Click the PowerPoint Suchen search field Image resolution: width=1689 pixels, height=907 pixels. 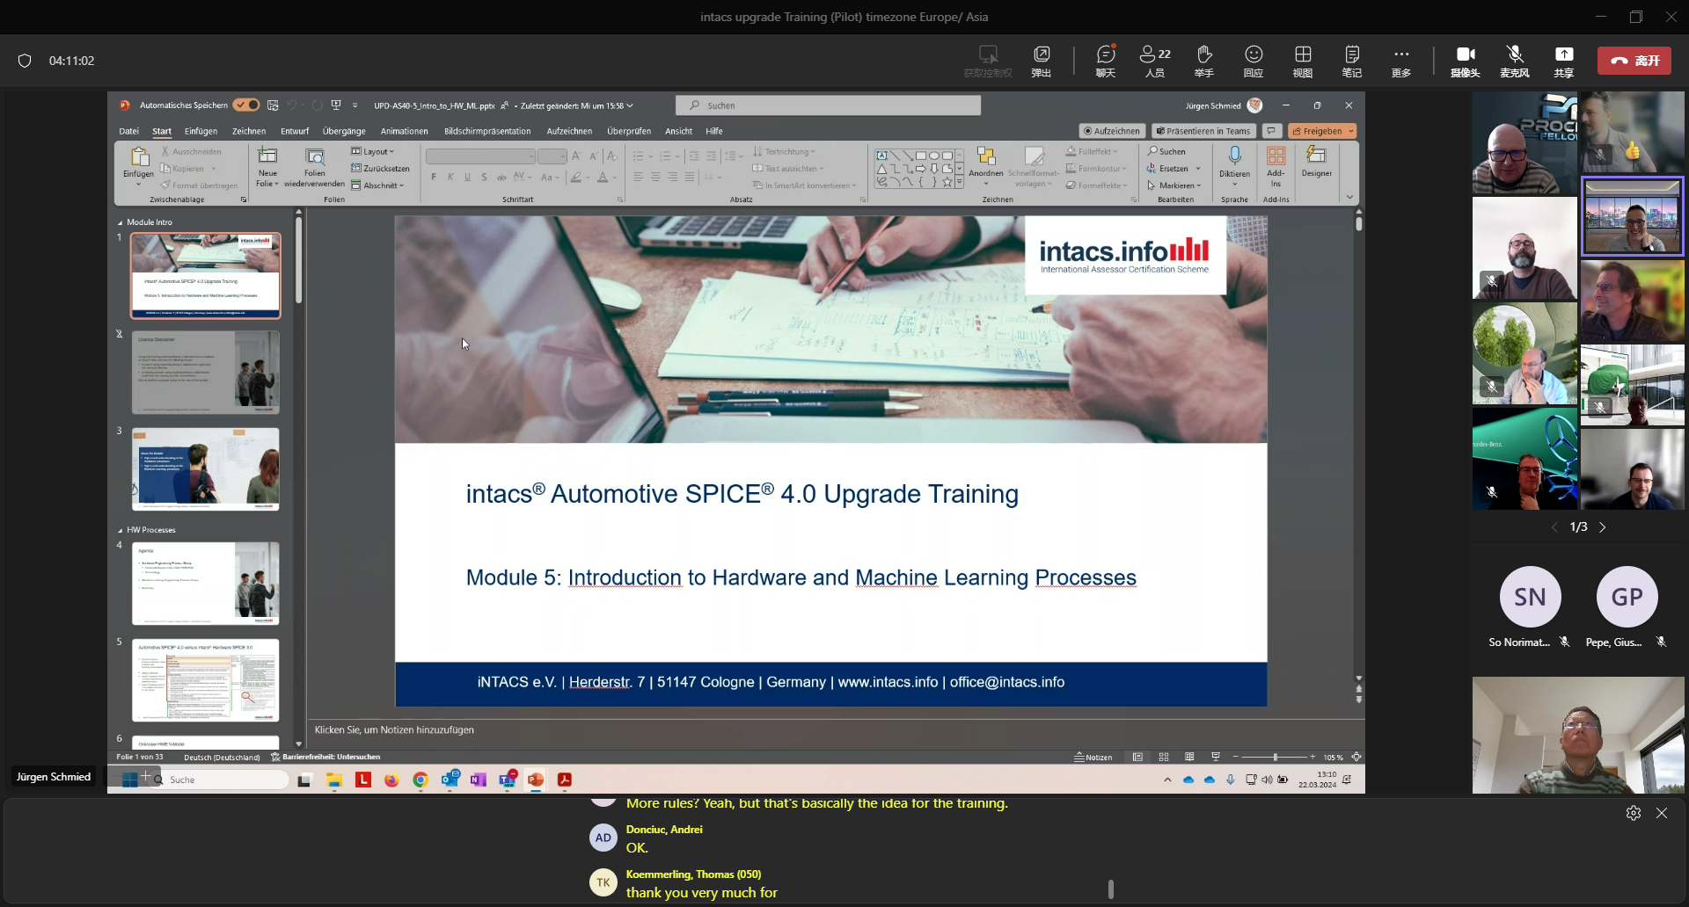(828, 105)
